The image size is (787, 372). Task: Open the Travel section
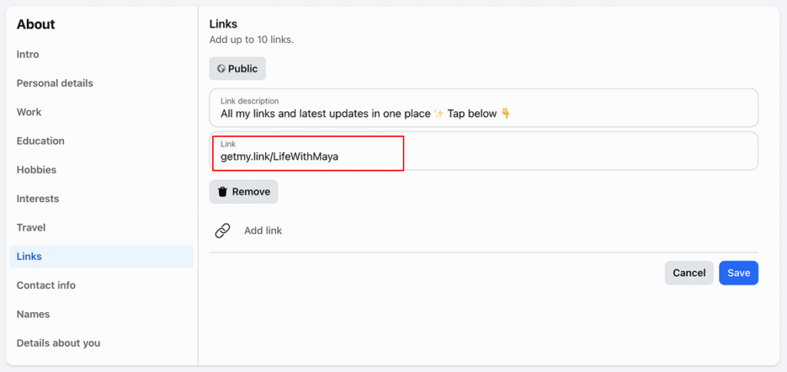32,228
